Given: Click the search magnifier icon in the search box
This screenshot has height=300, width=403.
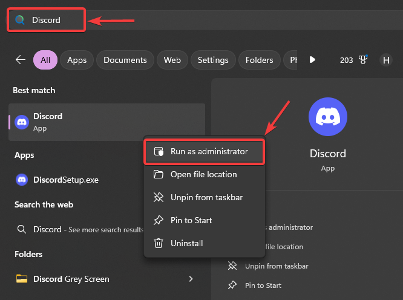Looking at the screenshot, I should (20, 20).
